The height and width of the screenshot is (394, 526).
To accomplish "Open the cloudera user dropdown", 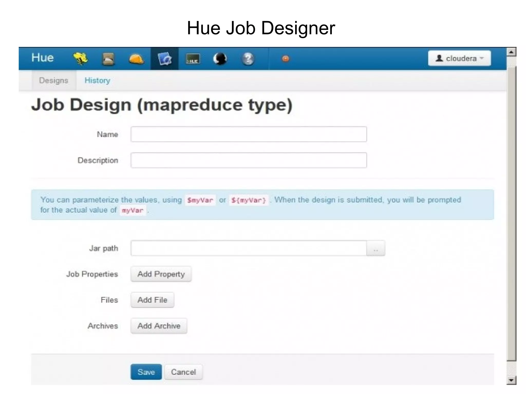I will [x=459, y=58].
